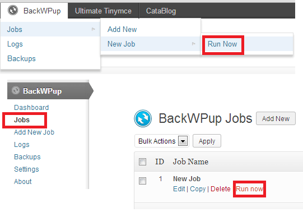Choose New Job in the Jobs submenu

151,44
